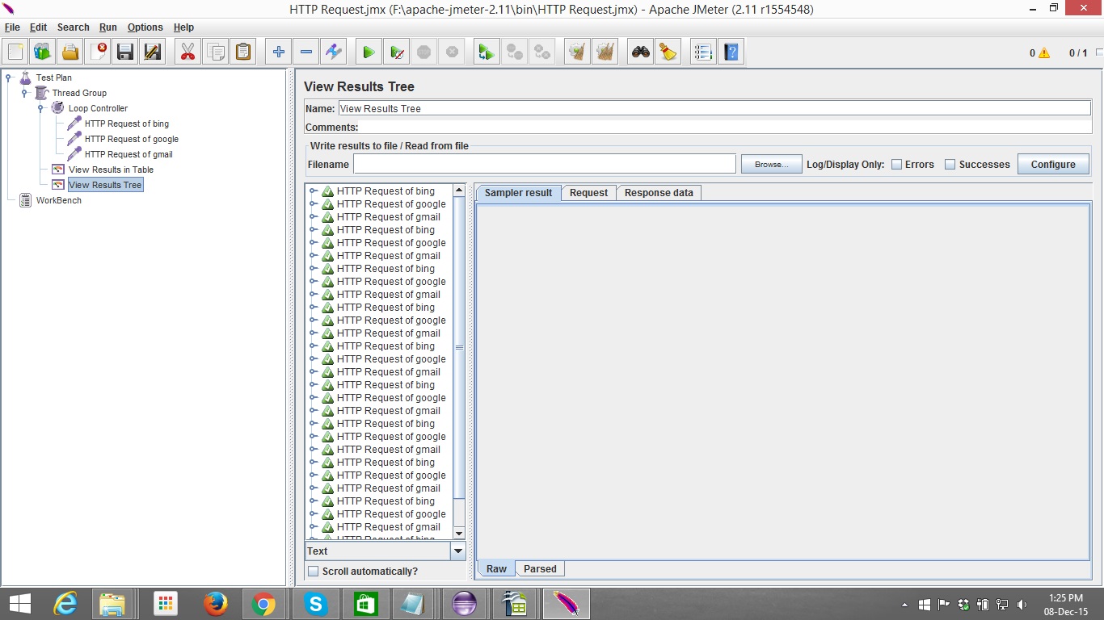Screen dimensions: 1104x620
Task: Click the greyed Stop test icon
Action: pyautogui.click(x=423, y=52)
